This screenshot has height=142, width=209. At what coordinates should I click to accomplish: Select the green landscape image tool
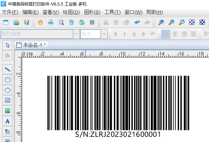(8, 111)
